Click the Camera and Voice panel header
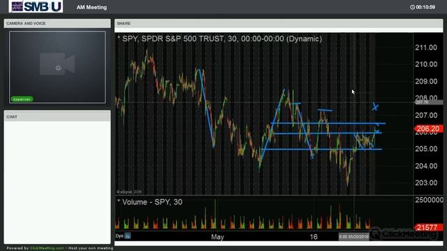 [x=57, y=23]
